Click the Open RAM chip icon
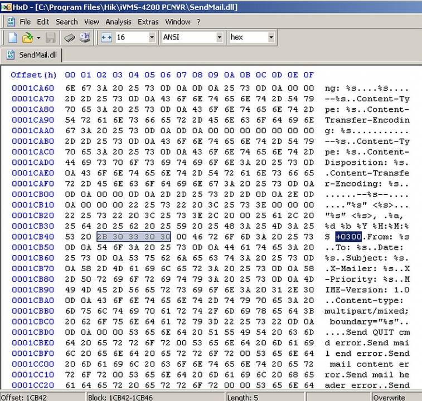Image resolution: width=422 pixels, height=401 pixels. (x=70, y=37)
